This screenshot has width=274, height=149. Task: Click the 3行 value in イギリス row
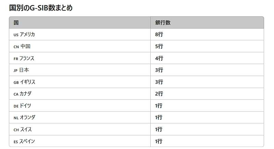tap(159, 82)
